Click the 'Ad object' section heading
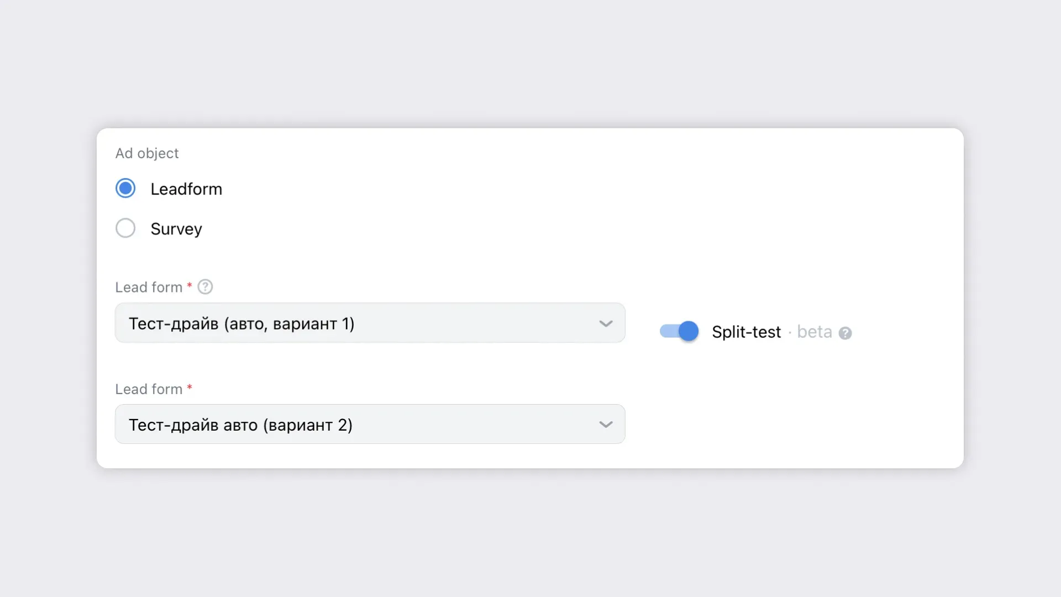Image resolution: width=1061 pixels, height=597 pixels. 147,153
